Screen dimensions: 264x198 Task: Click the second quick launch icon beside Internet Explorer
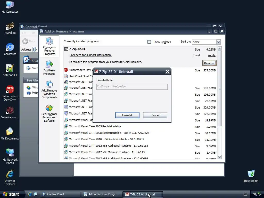tap(35, 194)
